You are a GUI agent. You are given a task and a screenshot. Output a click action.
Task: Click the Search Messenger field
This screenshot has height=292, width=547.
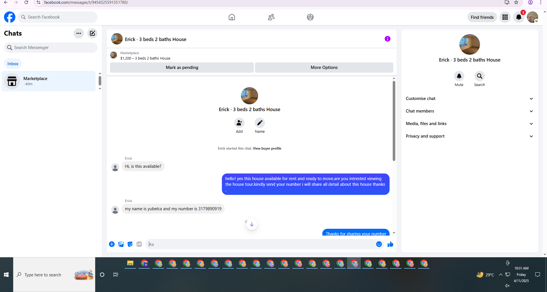51,48
